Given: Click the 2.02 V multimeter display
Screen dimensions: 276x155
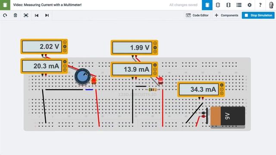Looking at the screenshot, I should tap(42, 46).
